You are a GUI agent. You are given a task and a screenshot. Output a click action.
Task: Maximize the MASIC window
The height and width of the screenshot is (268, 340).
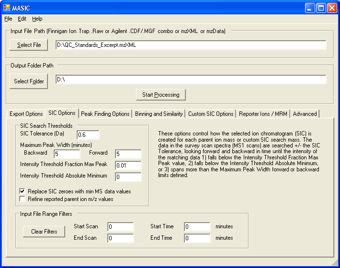click(321, 8)
